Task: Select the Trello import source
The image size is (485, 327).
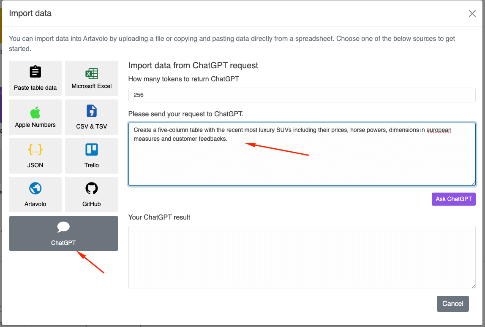Action: [x=92, y=156]
